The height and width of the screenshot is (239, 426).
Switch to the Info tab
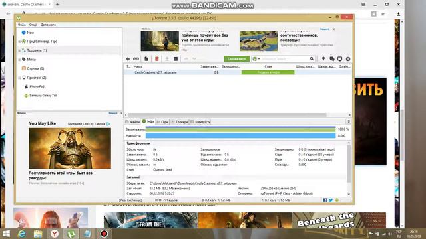click(148, 121)
